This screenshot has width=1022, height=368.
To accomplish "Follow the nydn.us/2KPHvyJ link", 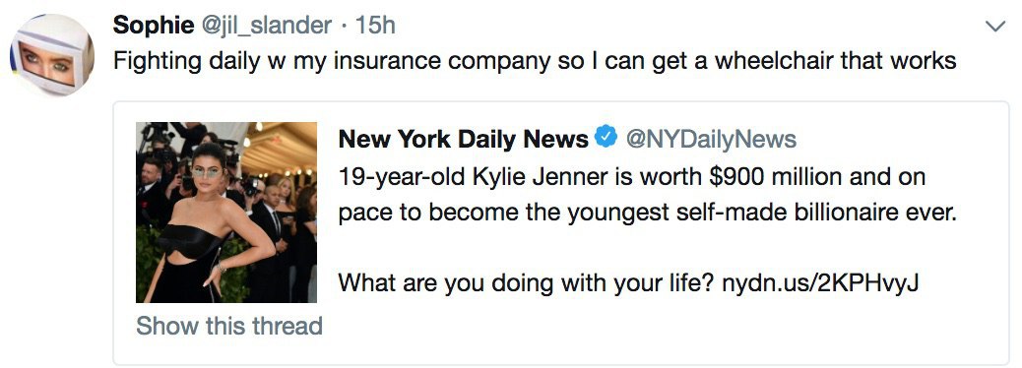I will 820,283.
